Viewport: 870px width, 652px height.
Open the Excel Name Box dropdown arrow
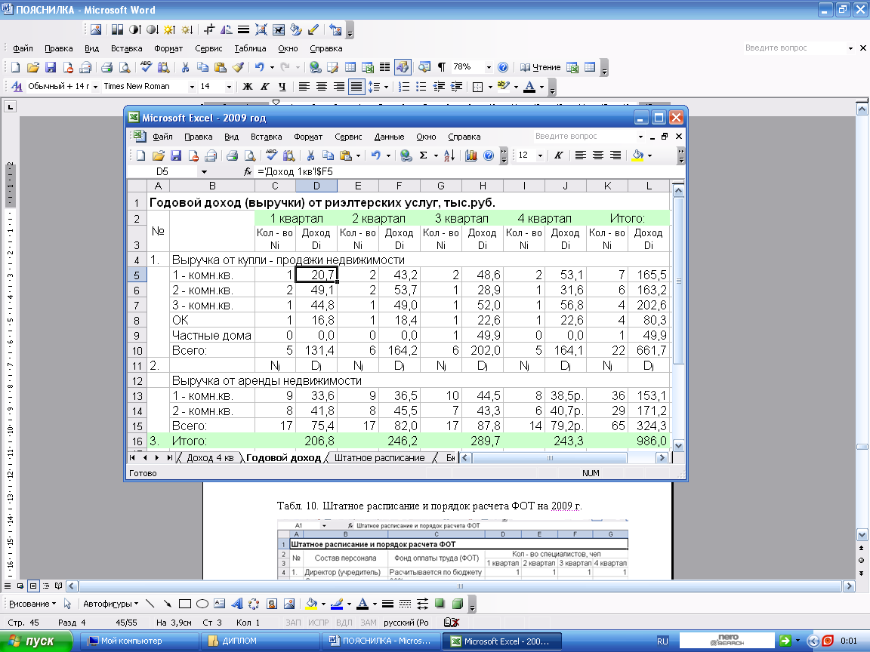(204, 172)
